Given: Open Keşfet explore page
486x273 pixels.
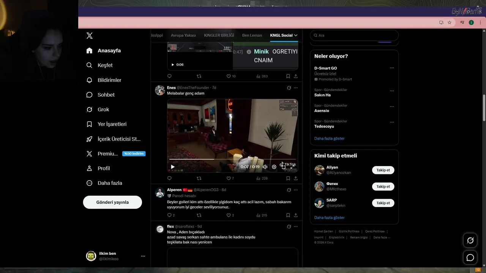Looking at the screenshot, I should pos(99,65).
